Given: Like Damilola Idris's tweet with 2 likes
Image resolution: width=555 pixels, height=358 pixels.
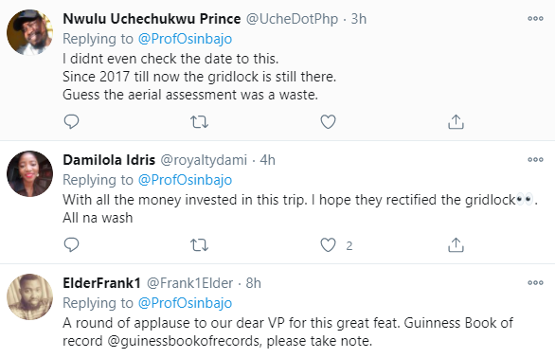Looking at the screenshot, I should pos(328,244).
